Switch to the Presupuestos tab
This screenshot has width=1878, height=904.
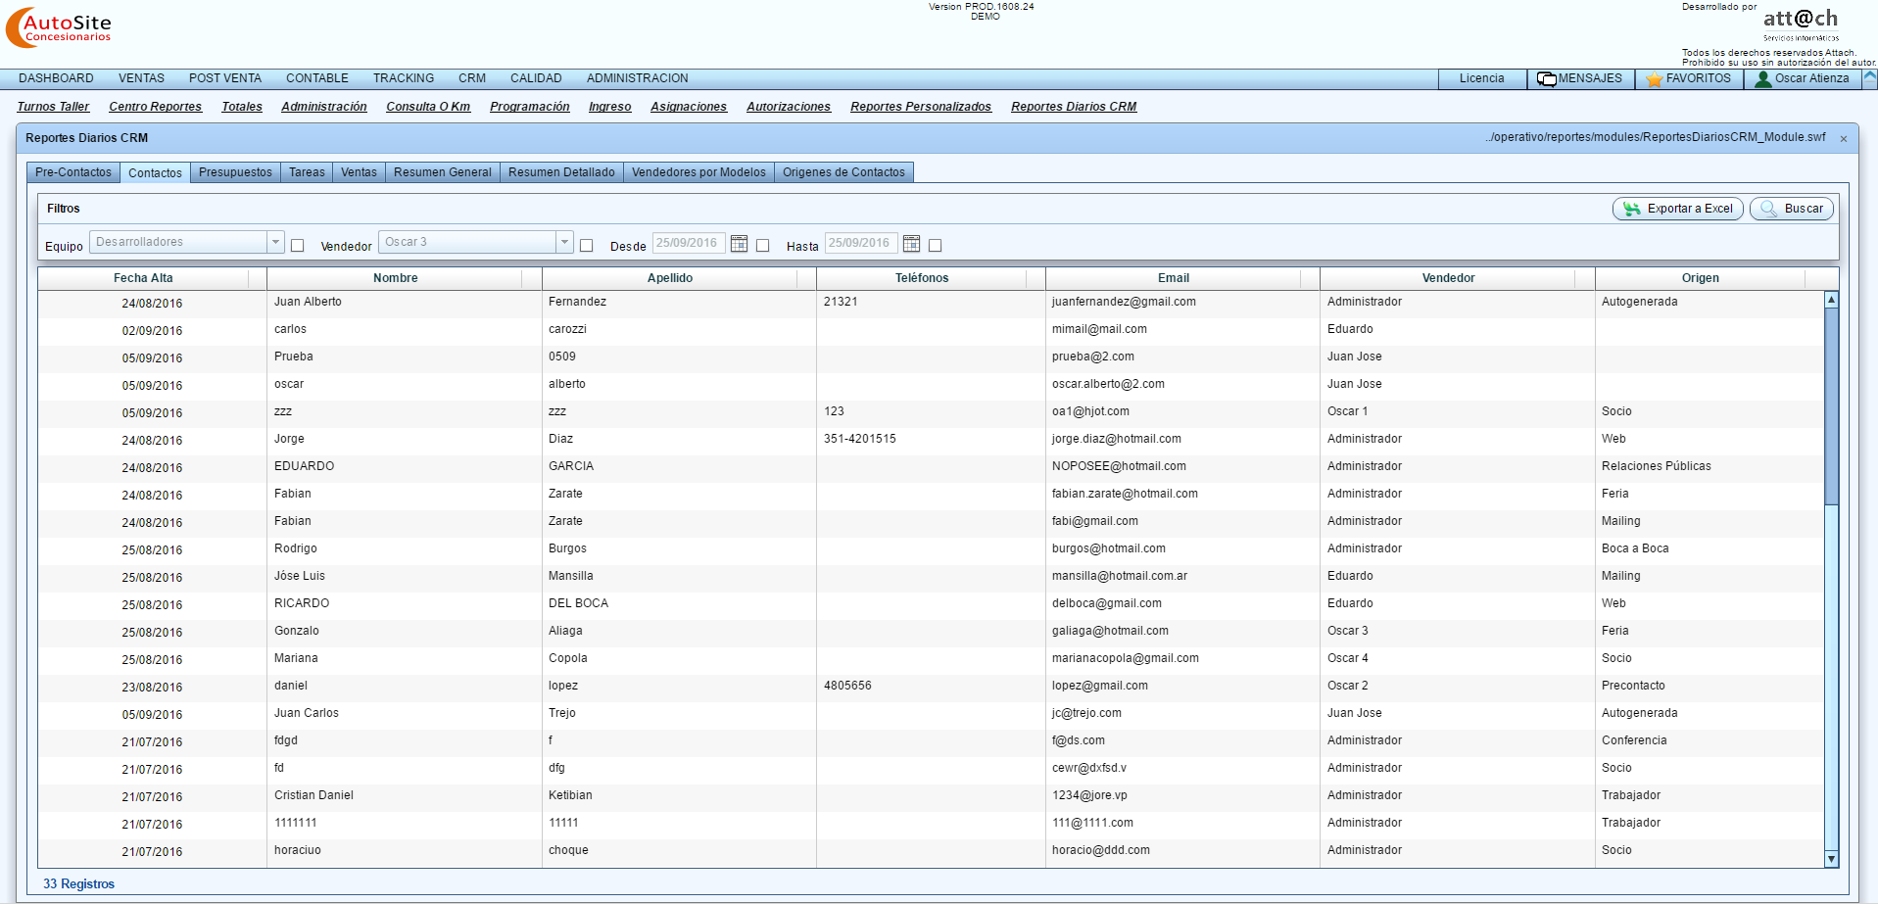(235, 172)
